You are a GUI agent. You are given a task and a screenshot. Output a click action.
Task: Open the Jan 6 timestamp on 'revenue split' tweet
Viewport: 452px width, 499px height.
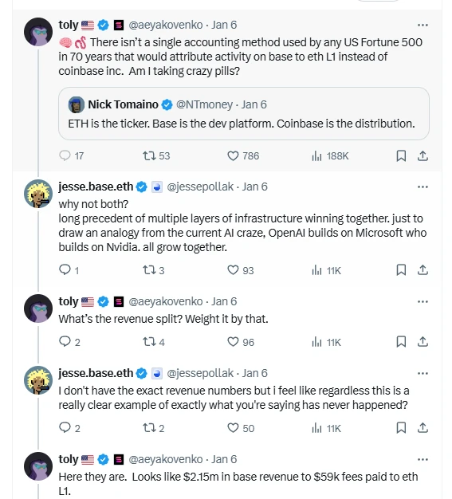click(x=224, y=301)
